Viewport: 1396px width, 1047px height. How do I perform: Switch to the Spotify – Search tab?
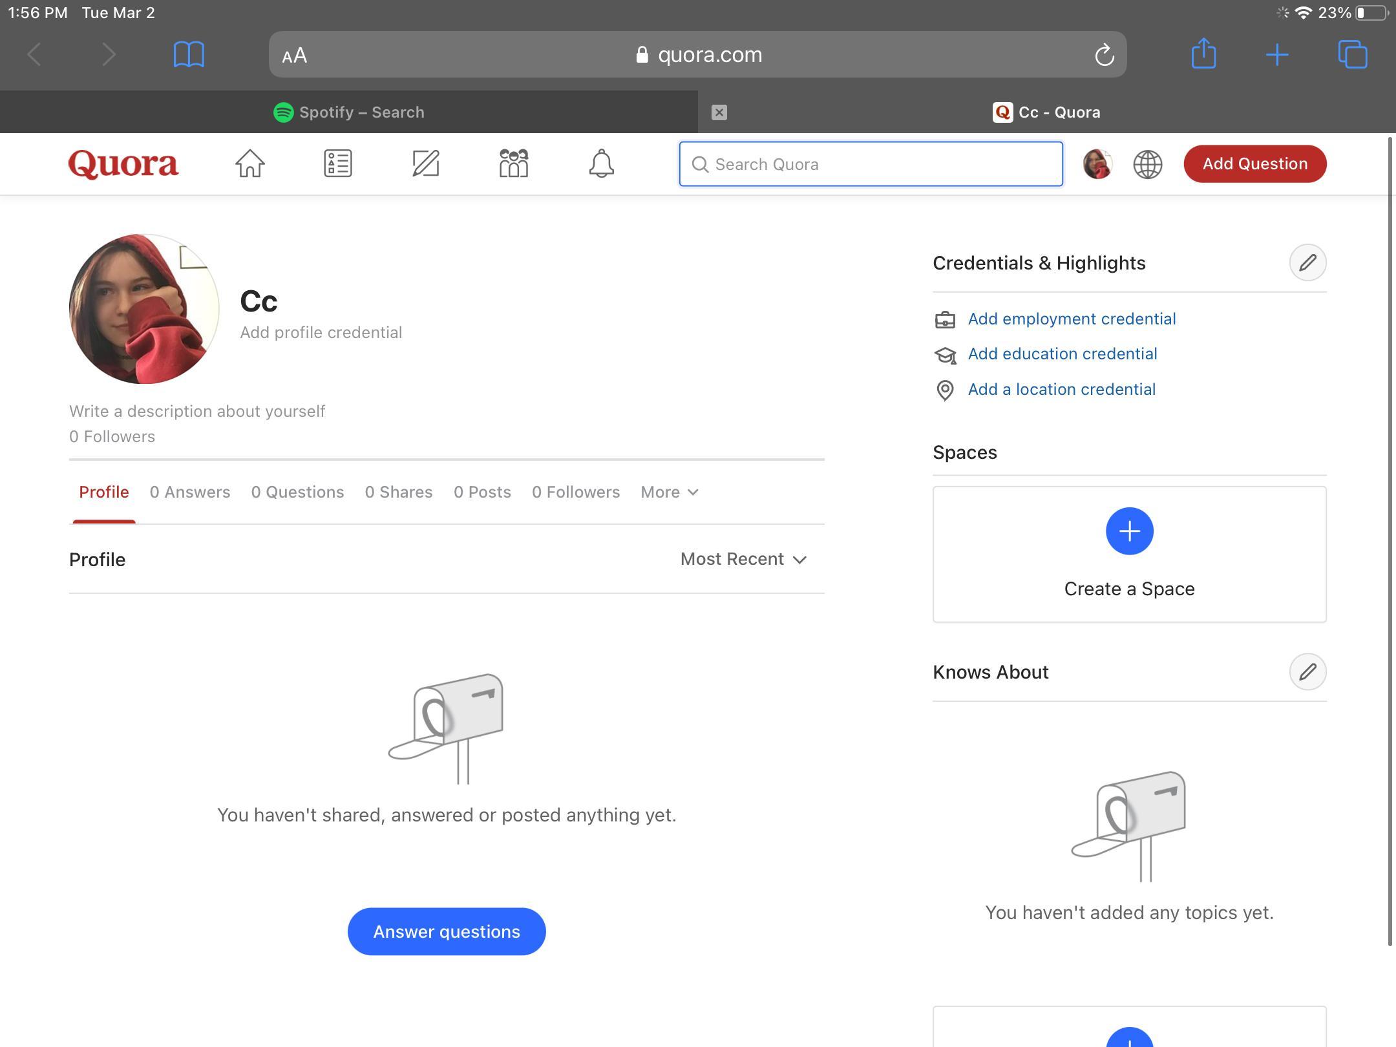[x=349, y=112]
